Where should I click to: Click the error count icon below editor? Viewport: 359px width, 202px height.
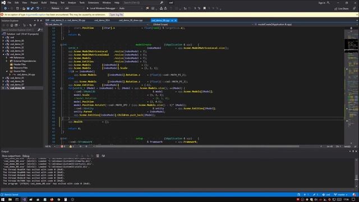click(x=62, y=146)
